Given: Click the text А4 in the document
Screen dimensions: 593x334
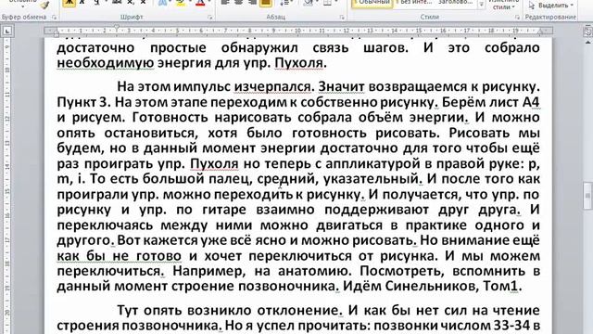Looking at the screenshot, I should coord(531,102).
